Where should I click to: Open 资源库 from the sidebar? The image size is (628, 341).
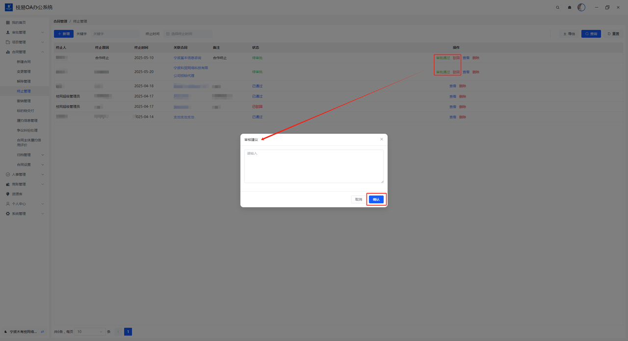tap(18, 194)
